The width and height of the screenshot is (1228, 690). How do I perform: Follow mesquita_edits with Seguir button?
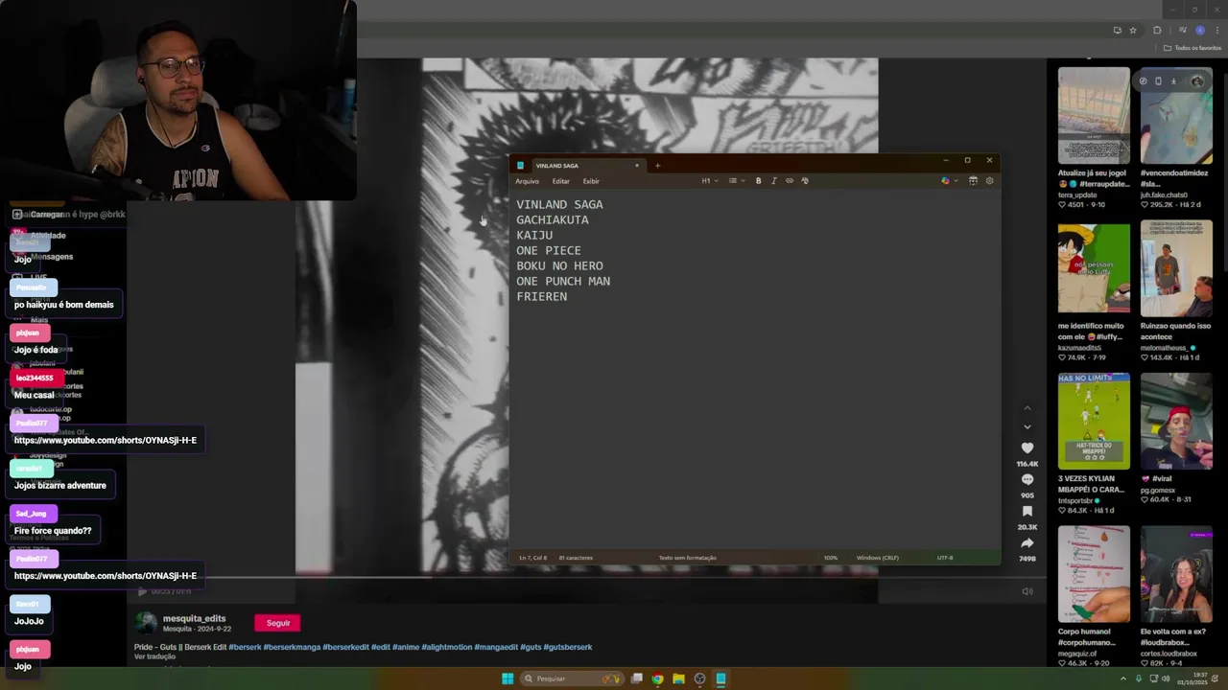tap(278, 623)
